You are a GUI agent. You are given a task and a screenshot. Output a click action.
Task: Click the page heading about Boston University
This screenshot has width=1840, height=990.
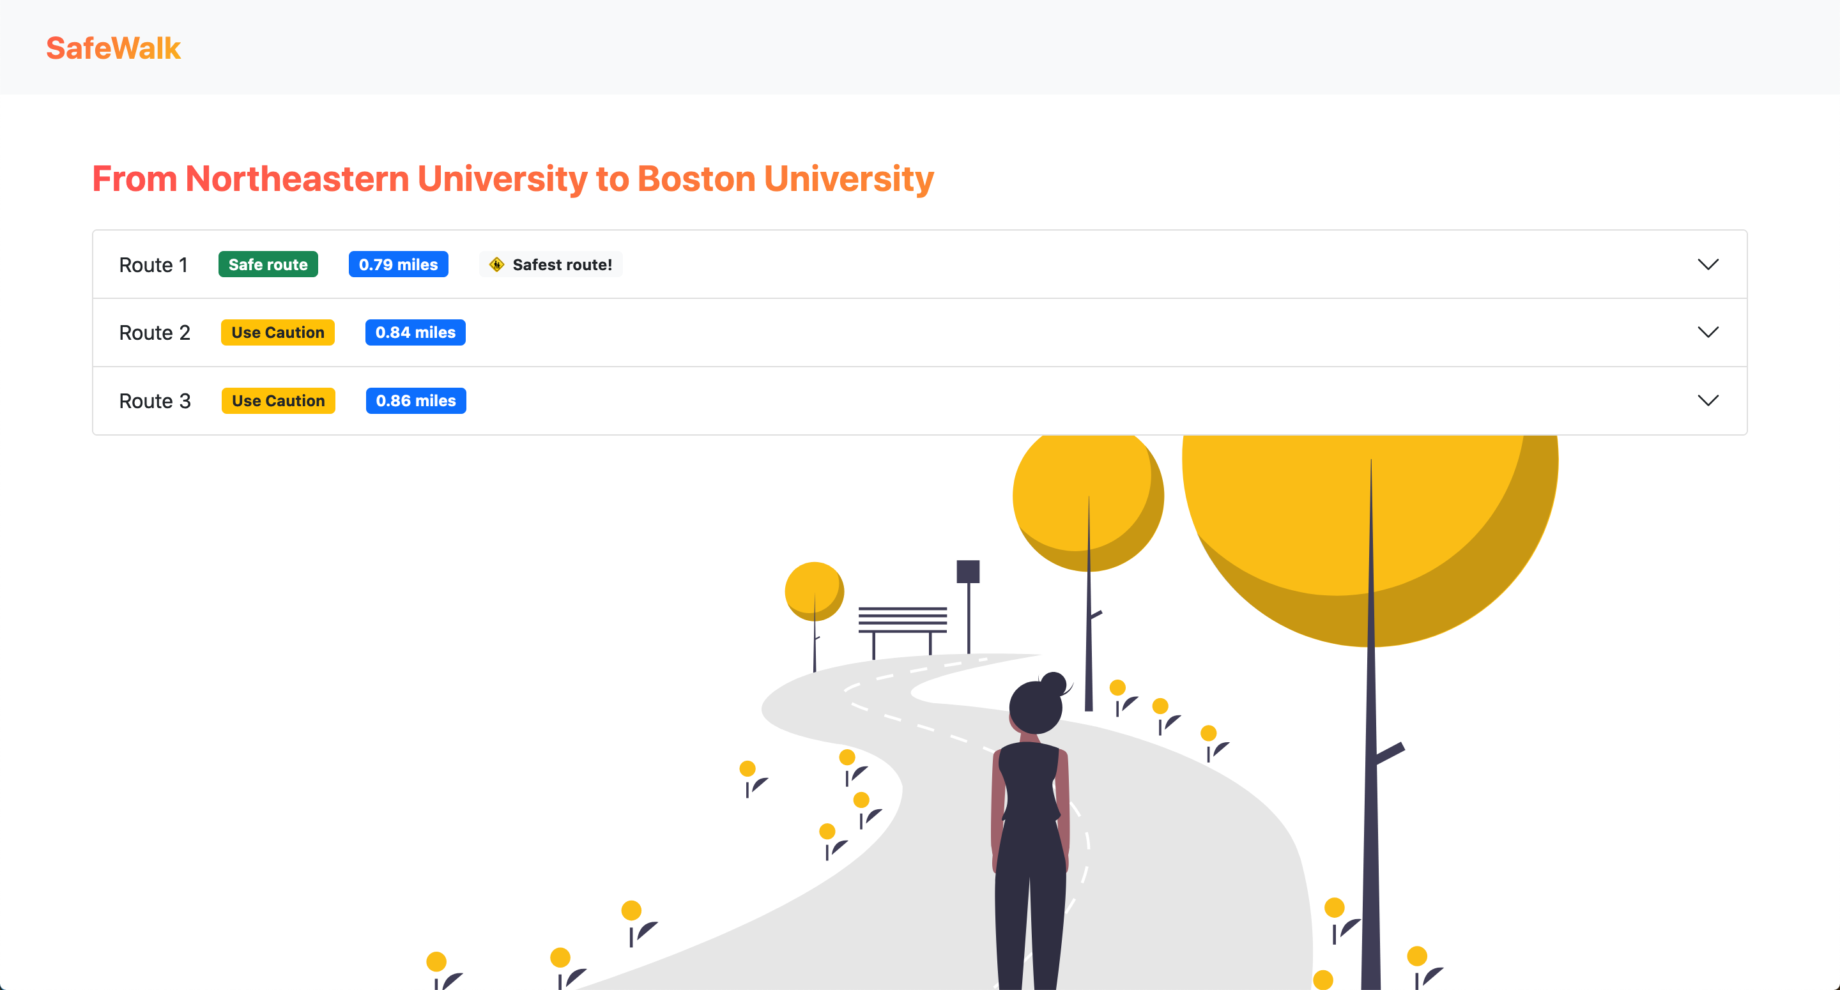pos(512,179)
